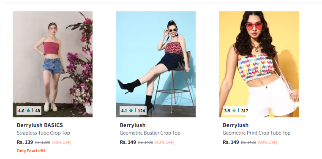Click the 317 reviews count badge
Image resolution: width=322 pixels, height=159 pixels.
pyautogui.click(x=245, y=111)
